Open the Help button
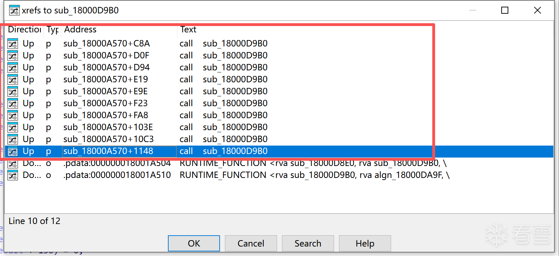Screen dimensions: 559x256 click(365, 243)
